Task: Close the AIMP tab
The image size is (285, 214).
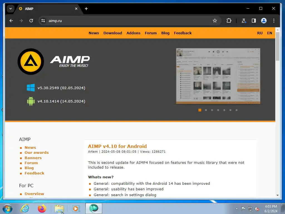Action: [76, 9]
